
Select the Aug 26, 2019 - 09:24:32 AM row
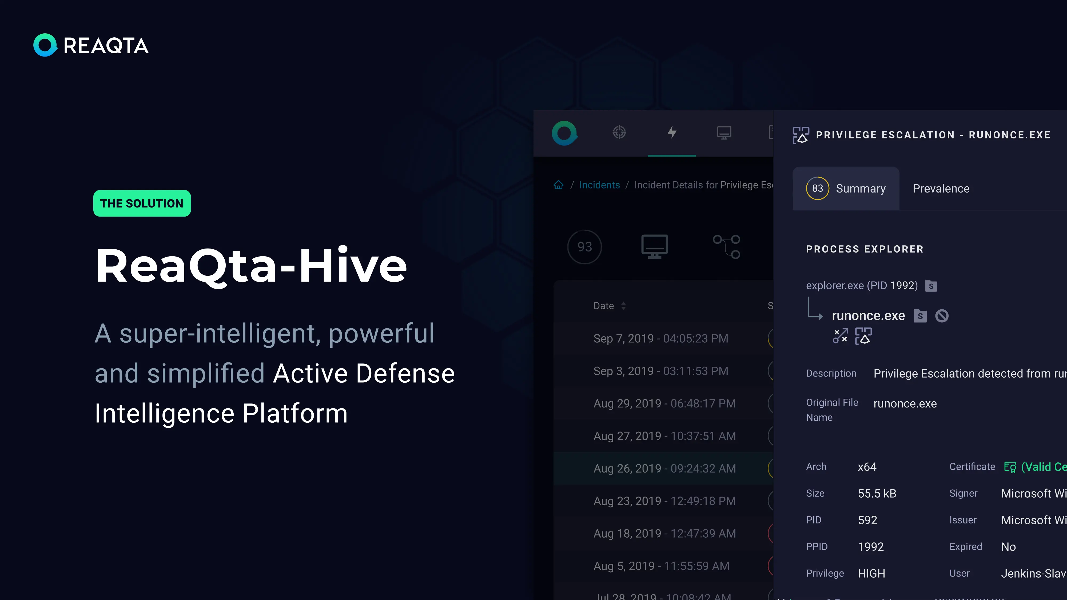[663, 468]
